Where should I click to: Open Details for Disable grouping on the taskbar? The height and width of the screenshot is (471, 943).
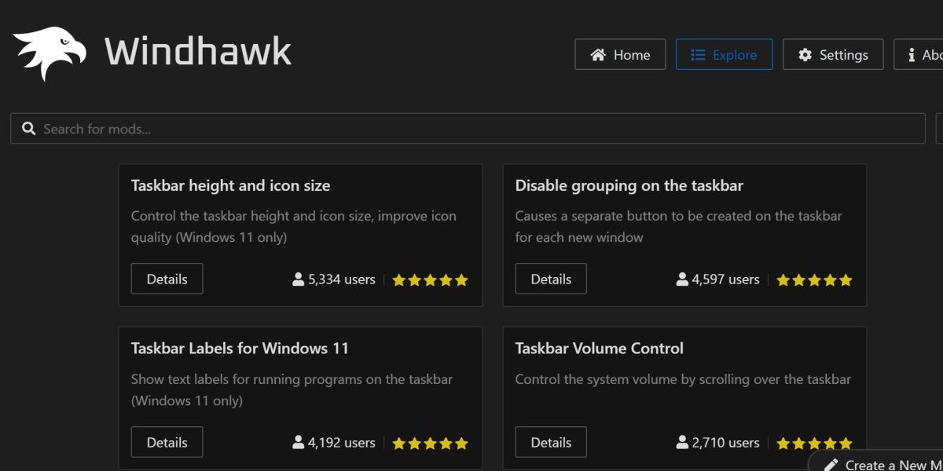click(x=550, y=279)
